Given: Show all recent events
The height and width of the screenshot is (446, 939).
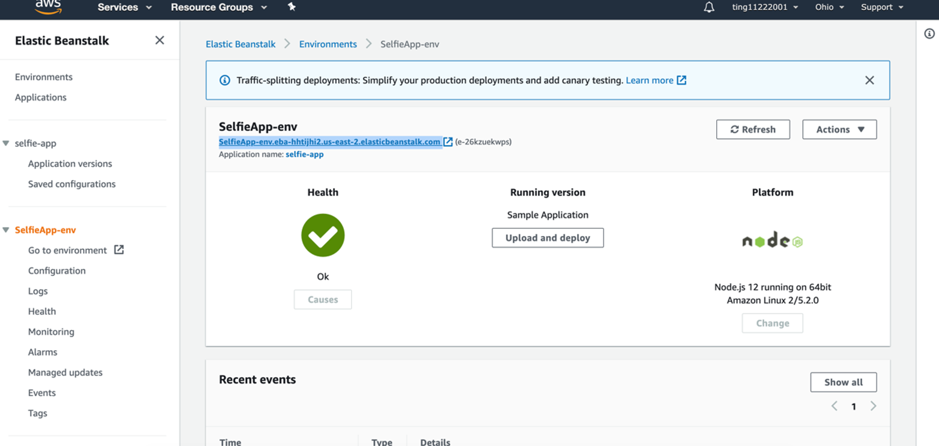Looking at the screenshot, I should tap(843, 382).
